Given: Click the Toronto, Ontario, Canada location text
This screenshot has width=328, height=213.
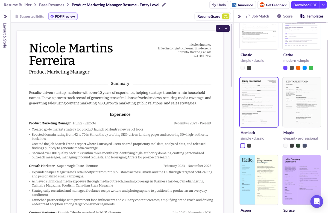Looking at the screenshot, I should (195, 52).
